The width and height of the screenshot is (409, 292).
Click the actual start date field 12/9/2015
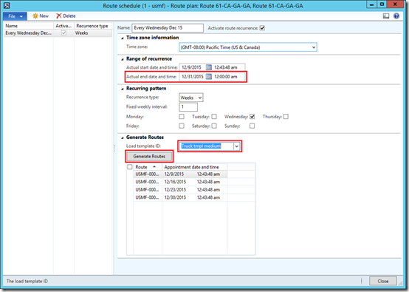pyautogui.click(x=193, y=67)
